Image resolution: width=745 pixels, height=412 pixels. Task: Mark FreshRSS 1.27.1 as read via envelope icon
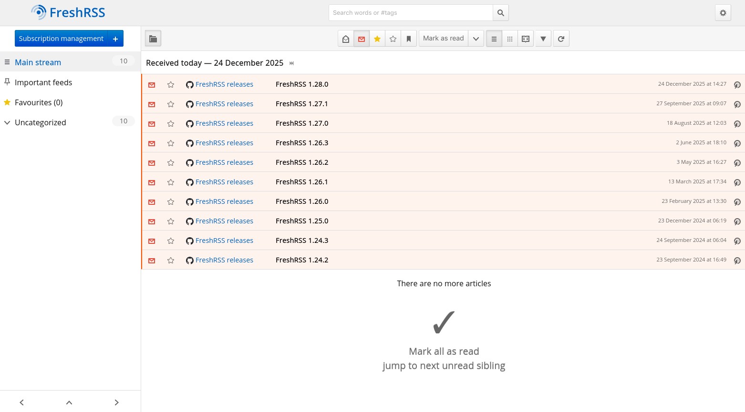tap(152, 104)
